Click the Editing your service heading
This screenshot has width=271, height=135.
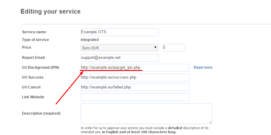(x=51, y=11)
